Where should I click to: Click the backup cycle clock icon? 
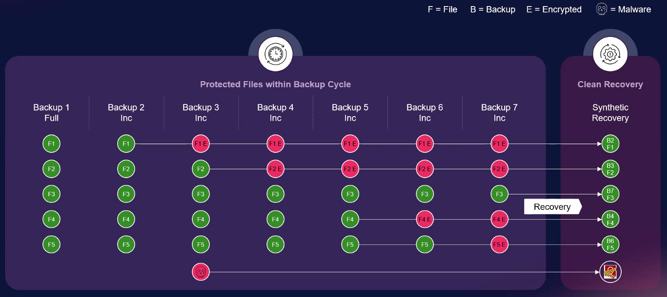click(275, 54)
